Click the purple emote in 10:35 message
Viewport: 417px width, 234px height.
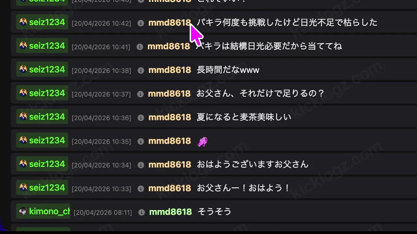point(202,142)
